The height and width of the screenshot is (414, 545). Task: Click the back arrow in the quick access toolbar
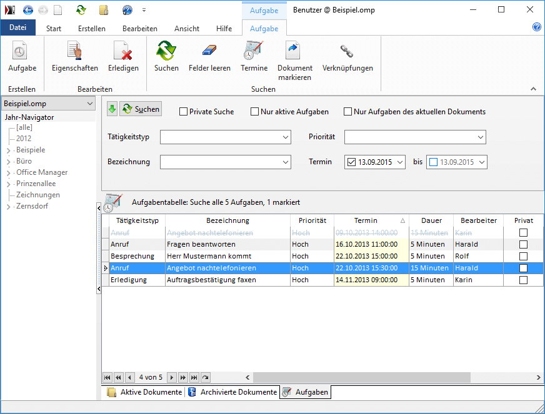27,10
